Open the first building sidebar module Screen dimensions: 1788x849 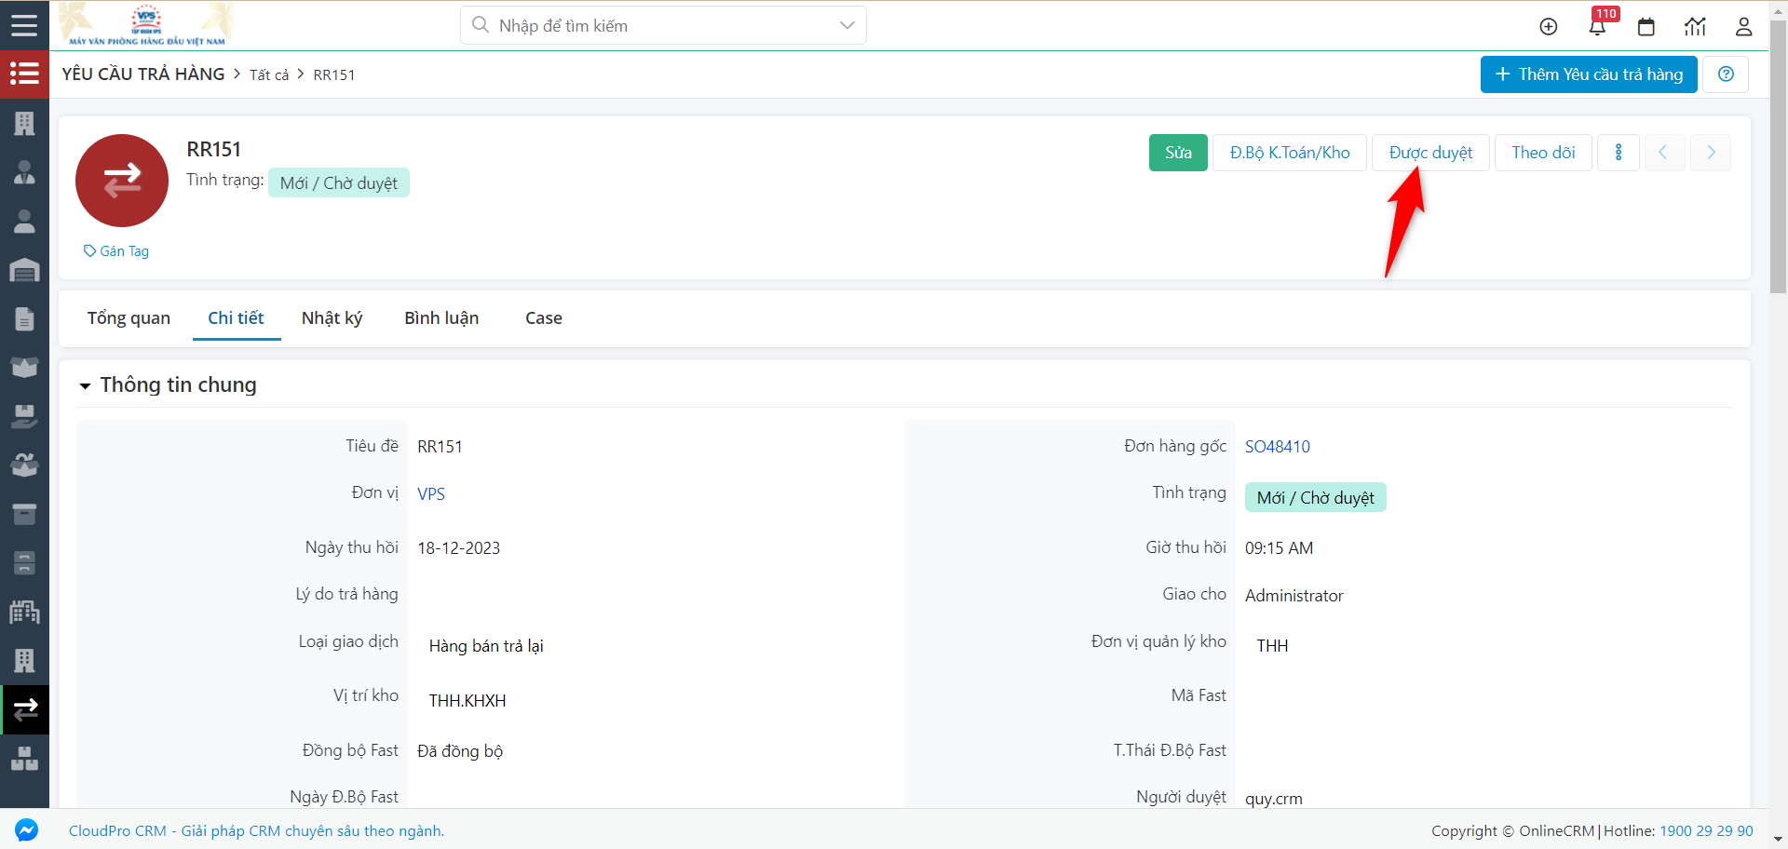(24, 123)
